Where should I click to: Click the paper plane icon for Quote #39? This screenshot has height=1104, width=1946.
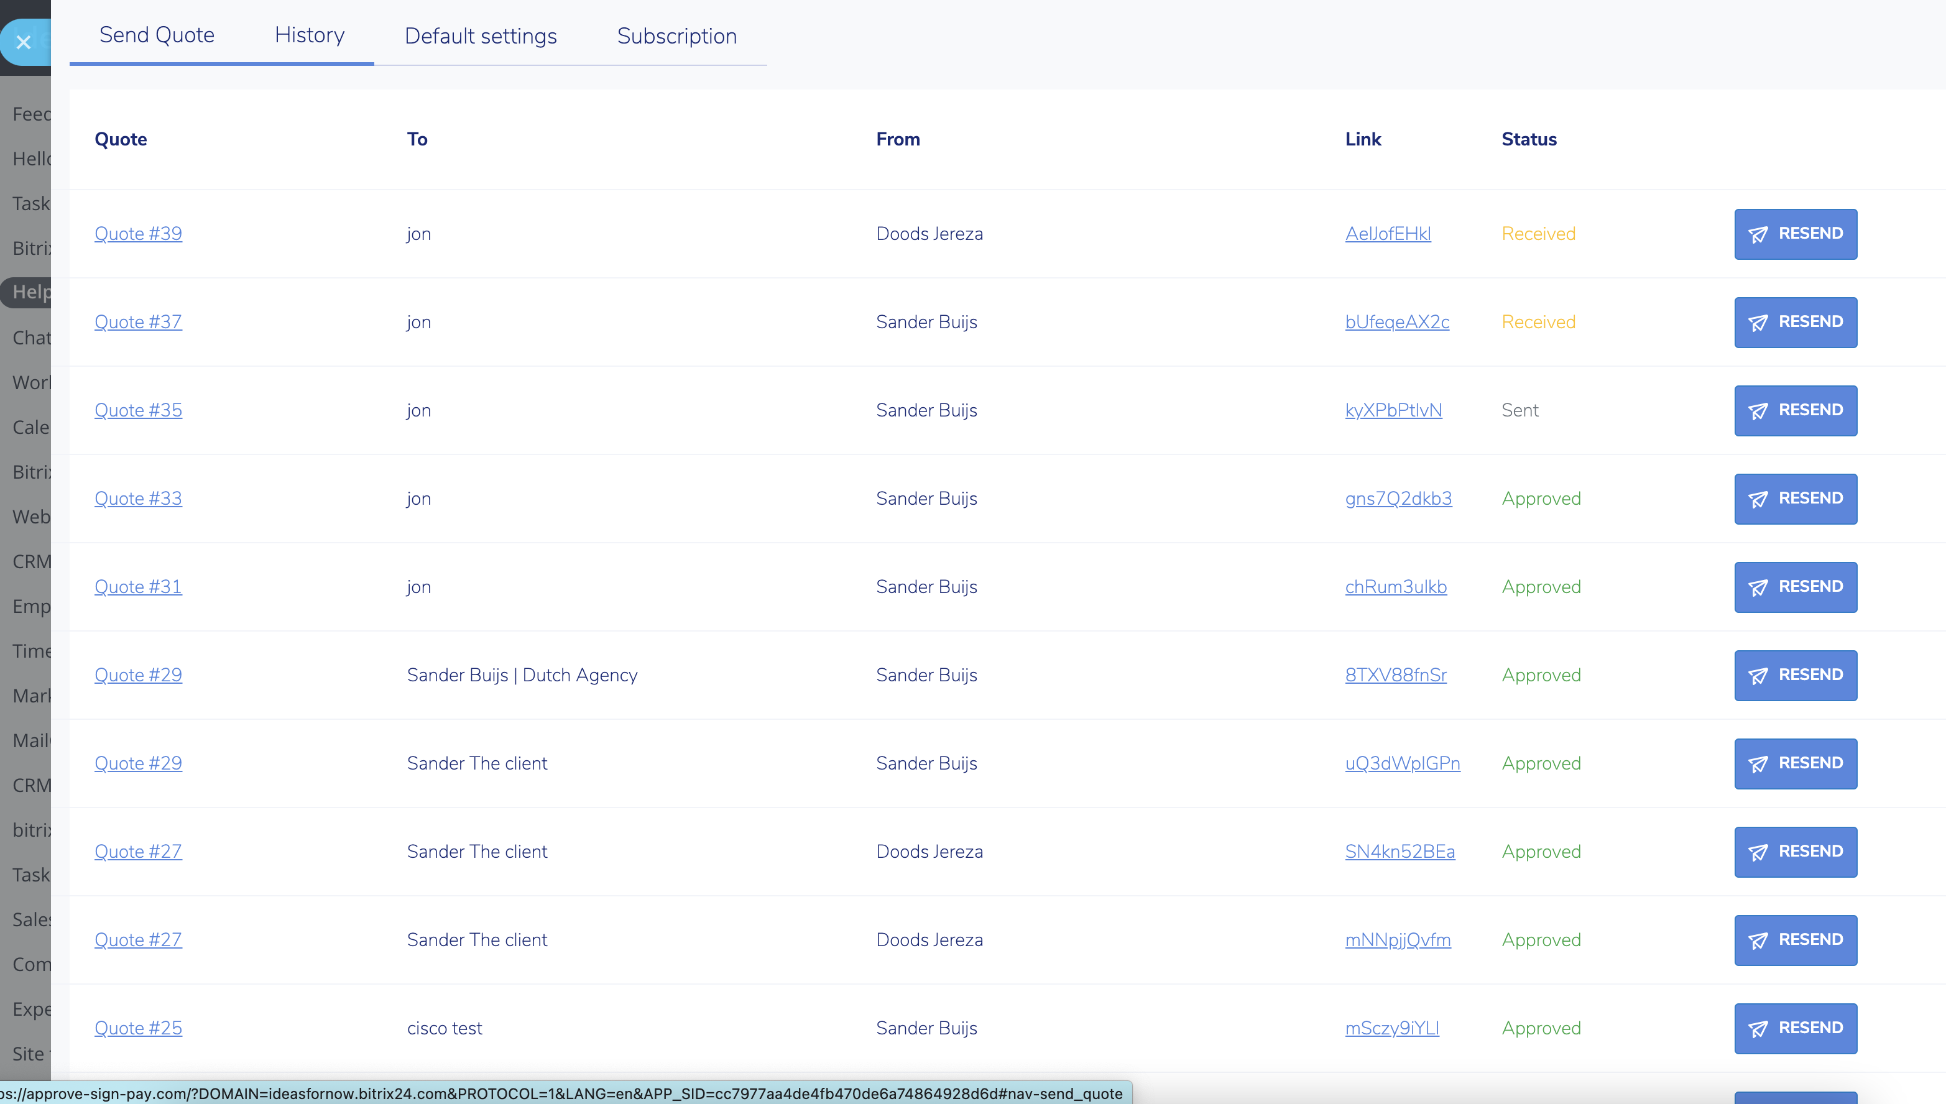tap(1758, 235)
